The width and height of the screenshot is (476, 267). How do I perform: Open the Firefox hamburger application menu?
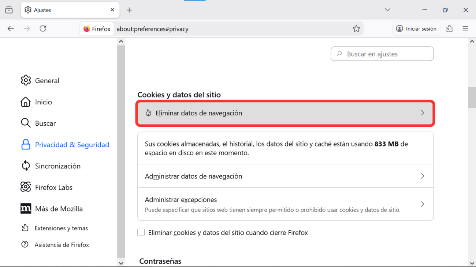[x=465, y=29]
